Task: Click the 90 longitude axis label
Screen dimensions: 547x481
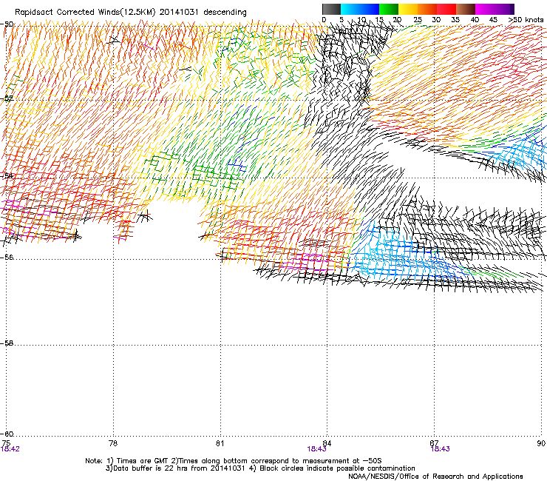Action: pos(541,443)
